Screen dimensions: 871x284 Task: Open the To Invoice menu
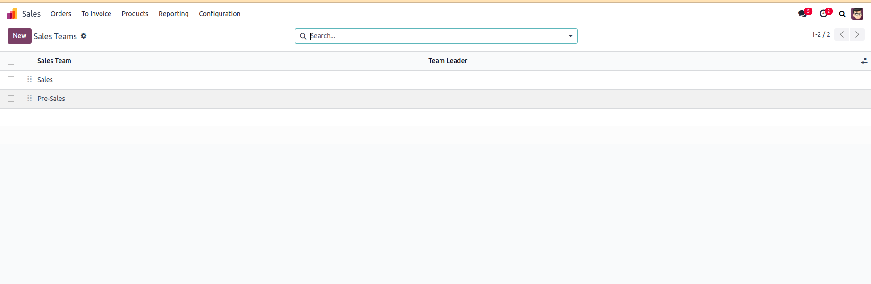click(x=96, y=14)
